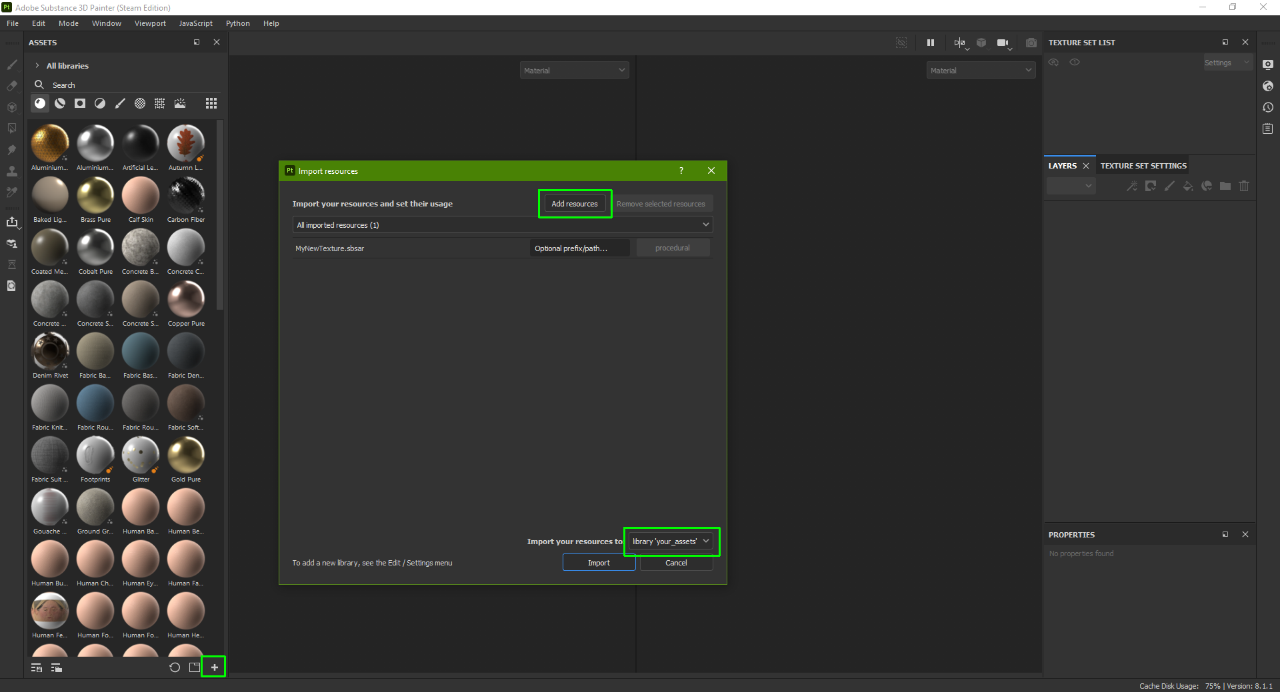Open Import resources help question mark
Screen dimensions: 1280x692
pyautogui.click(x=681, y=171)
